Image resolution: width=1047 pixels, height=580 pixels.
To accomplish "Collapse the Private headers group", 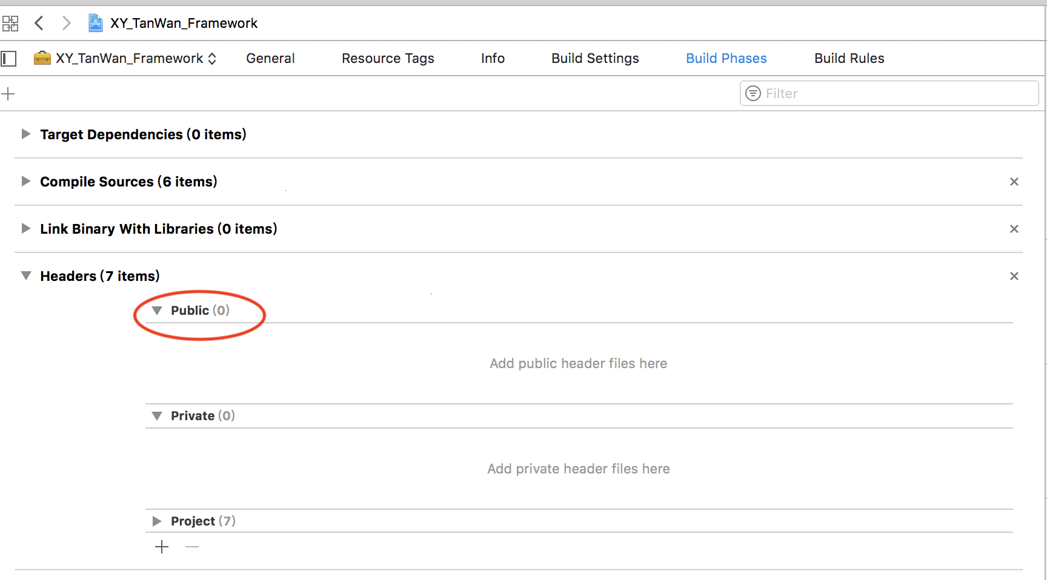I will (157, 416).
